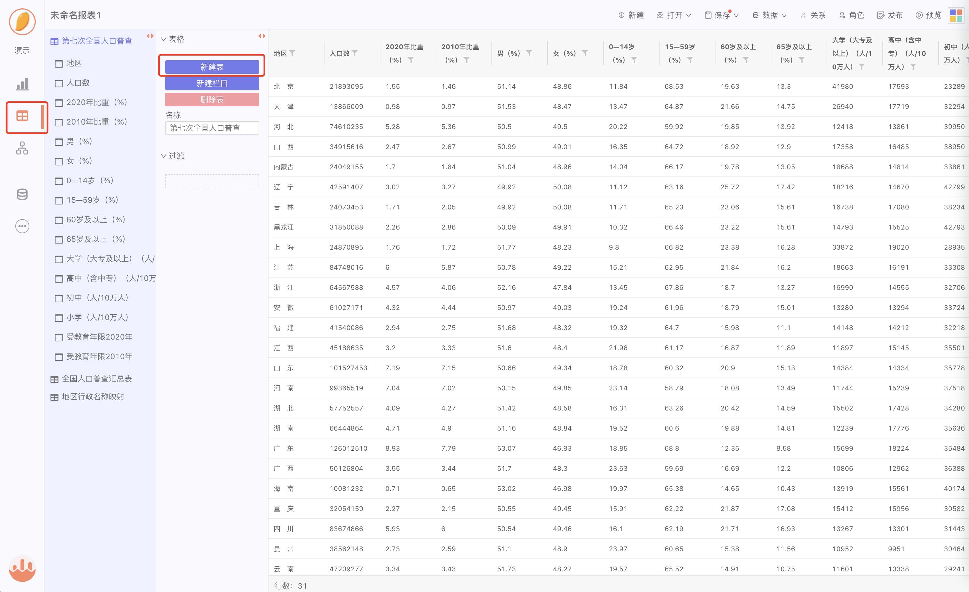
Task: Select the 男(%) field in list
Action: pos(73,141)
